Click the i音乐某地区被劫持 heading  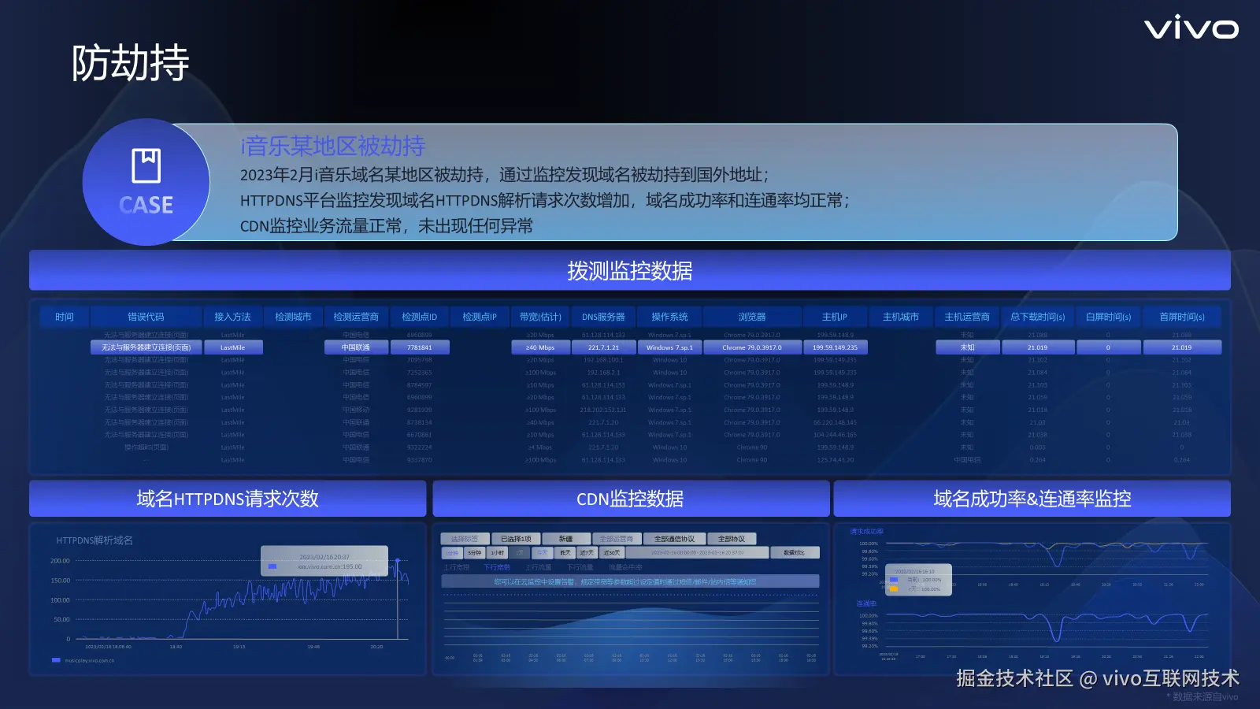(x=332, y=146)
